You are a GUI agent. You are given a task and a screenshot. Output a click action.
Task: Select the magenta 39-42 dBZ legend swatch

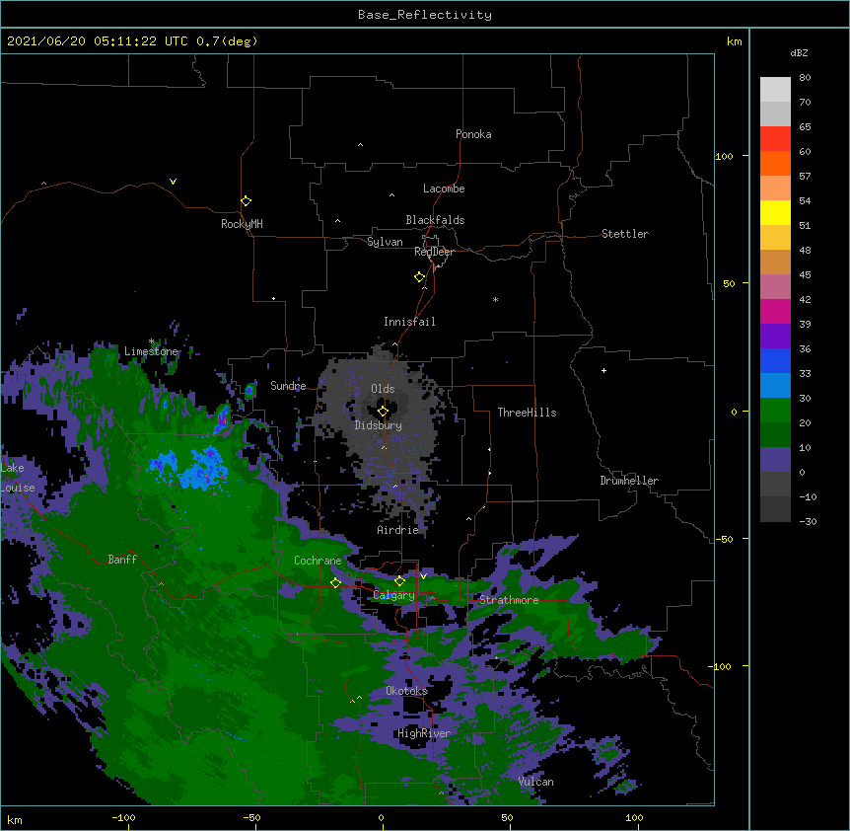[775, 312]
